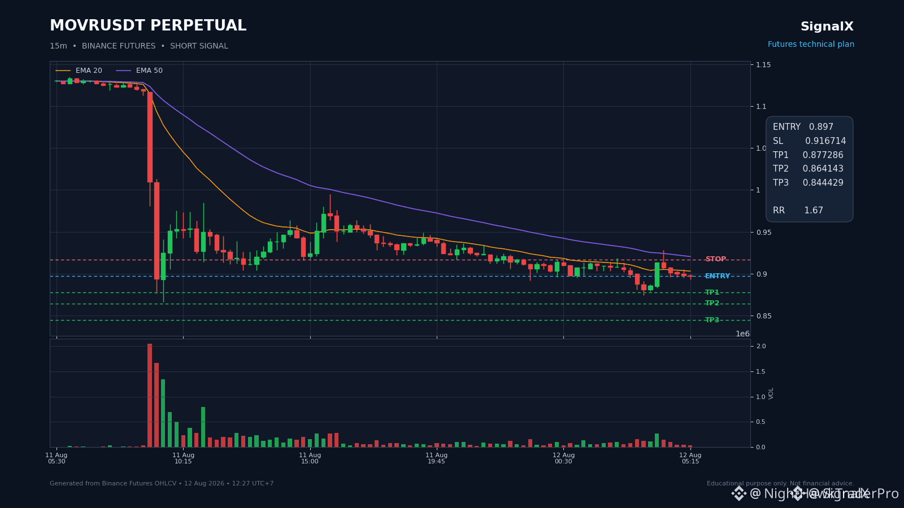Click the red STOP level label
Screen dimensions: 904x508
715,259
